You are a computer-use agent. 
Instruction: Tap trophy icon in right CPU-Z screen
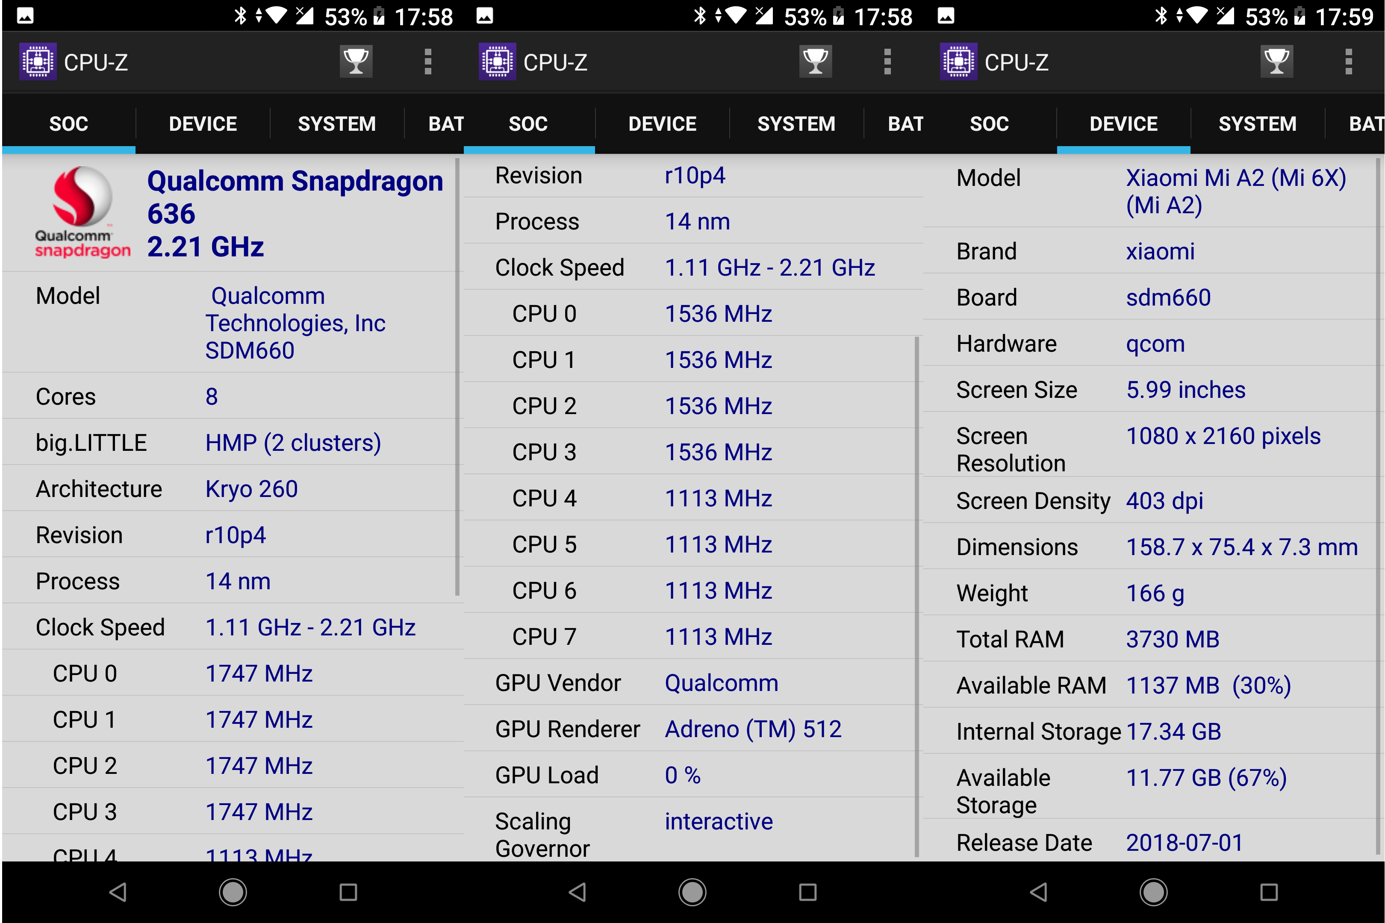1277,62
